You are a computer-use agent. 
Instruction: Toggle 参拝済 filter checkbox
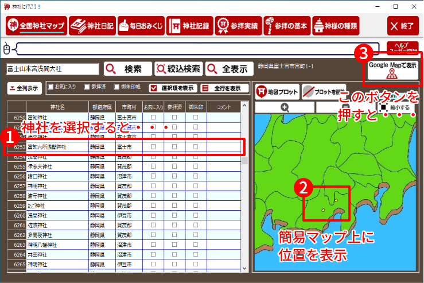pyautogui.click(x=87, y=88)
